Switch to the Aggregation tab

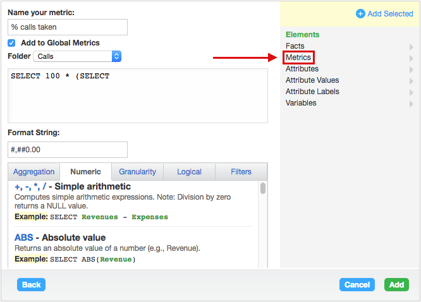coord(34,172)
